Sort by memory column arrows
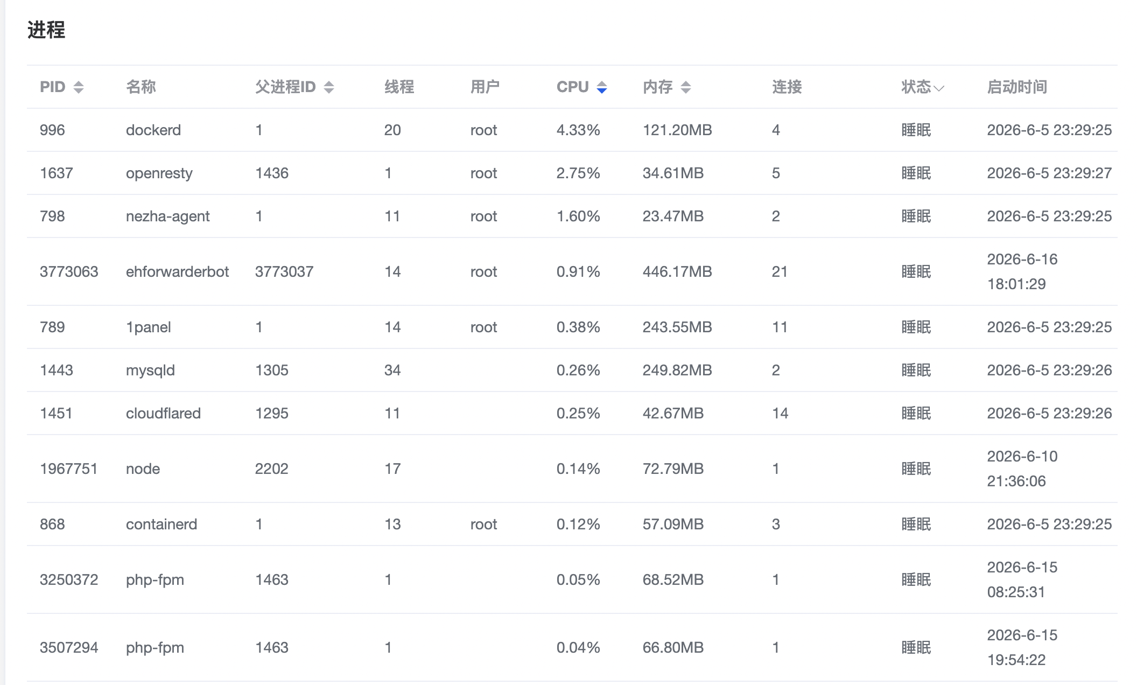1137x685 pixels. [x=686, y=87]
